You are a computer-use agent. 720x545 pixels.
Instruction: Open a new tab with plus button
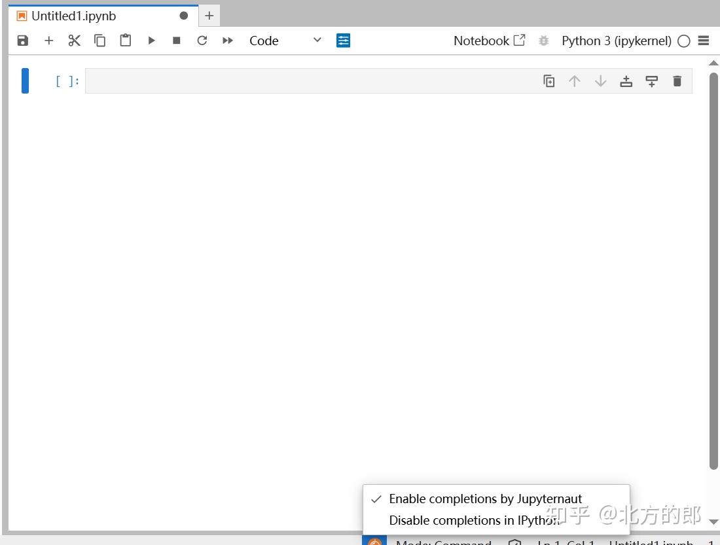click(x=209, y=15)
